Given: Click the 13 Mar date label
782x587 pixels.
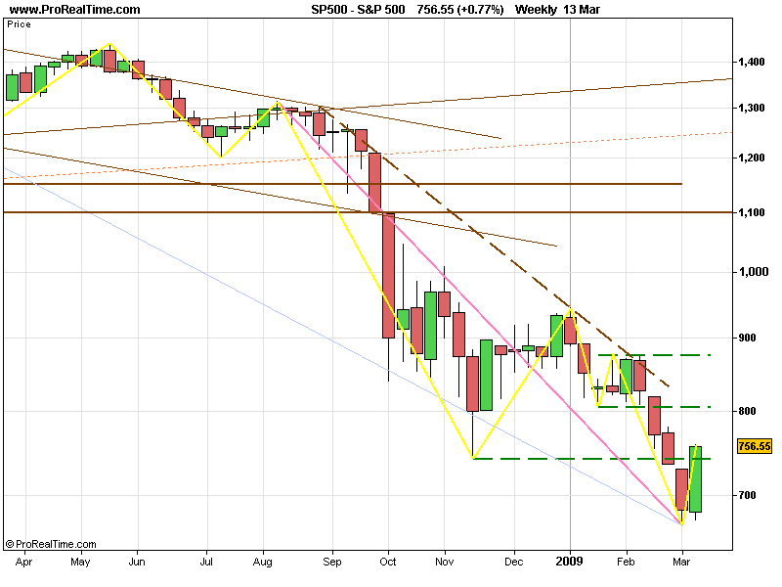Looking at the screenshot, I should (x=582, y=10).
